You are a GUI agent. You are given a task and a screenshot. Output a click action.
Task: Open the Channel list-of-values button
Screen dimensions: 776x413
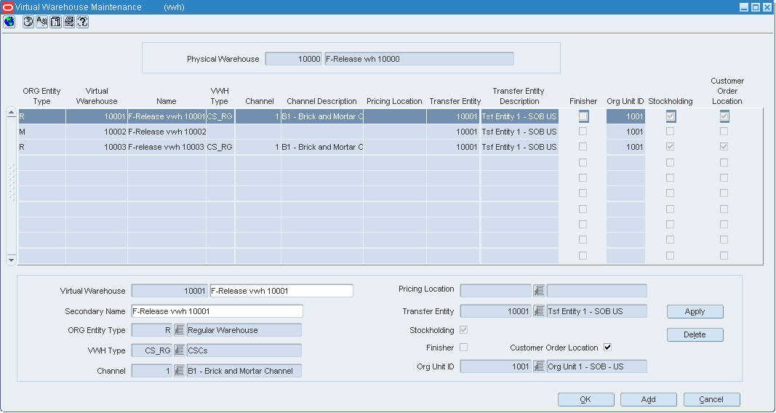(x=179, y=371)
